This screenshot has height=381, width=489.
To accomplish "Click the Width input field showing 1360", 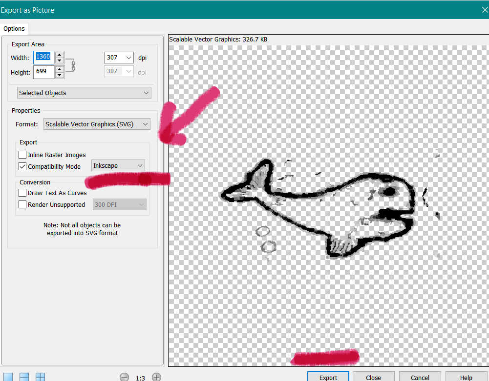I will [x=43, y=57].
